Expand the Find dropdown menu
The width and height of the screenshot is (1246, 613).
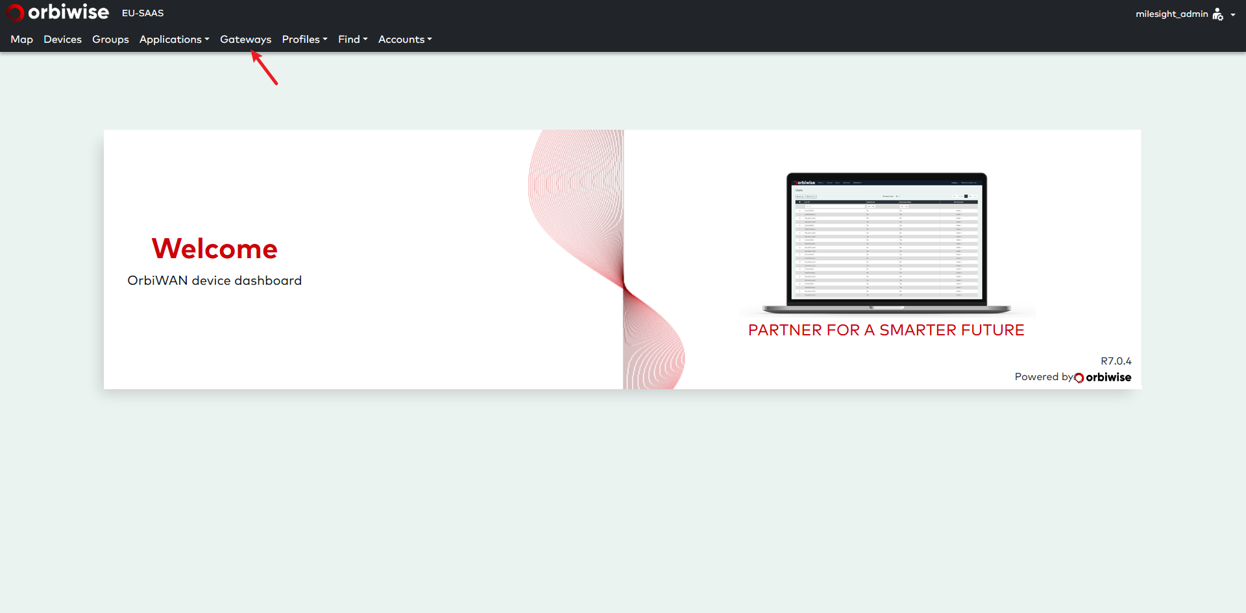pyautogui.click(x=352, y=40)
